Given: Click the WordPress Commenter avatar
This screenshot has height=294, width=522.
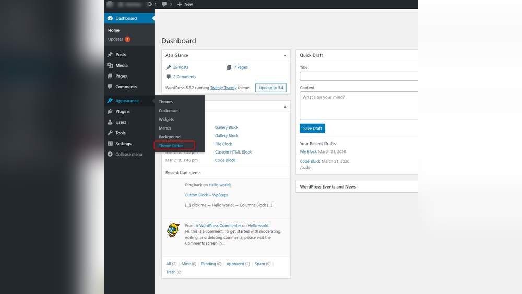Looking at the screenshot, I should point(173,230).
